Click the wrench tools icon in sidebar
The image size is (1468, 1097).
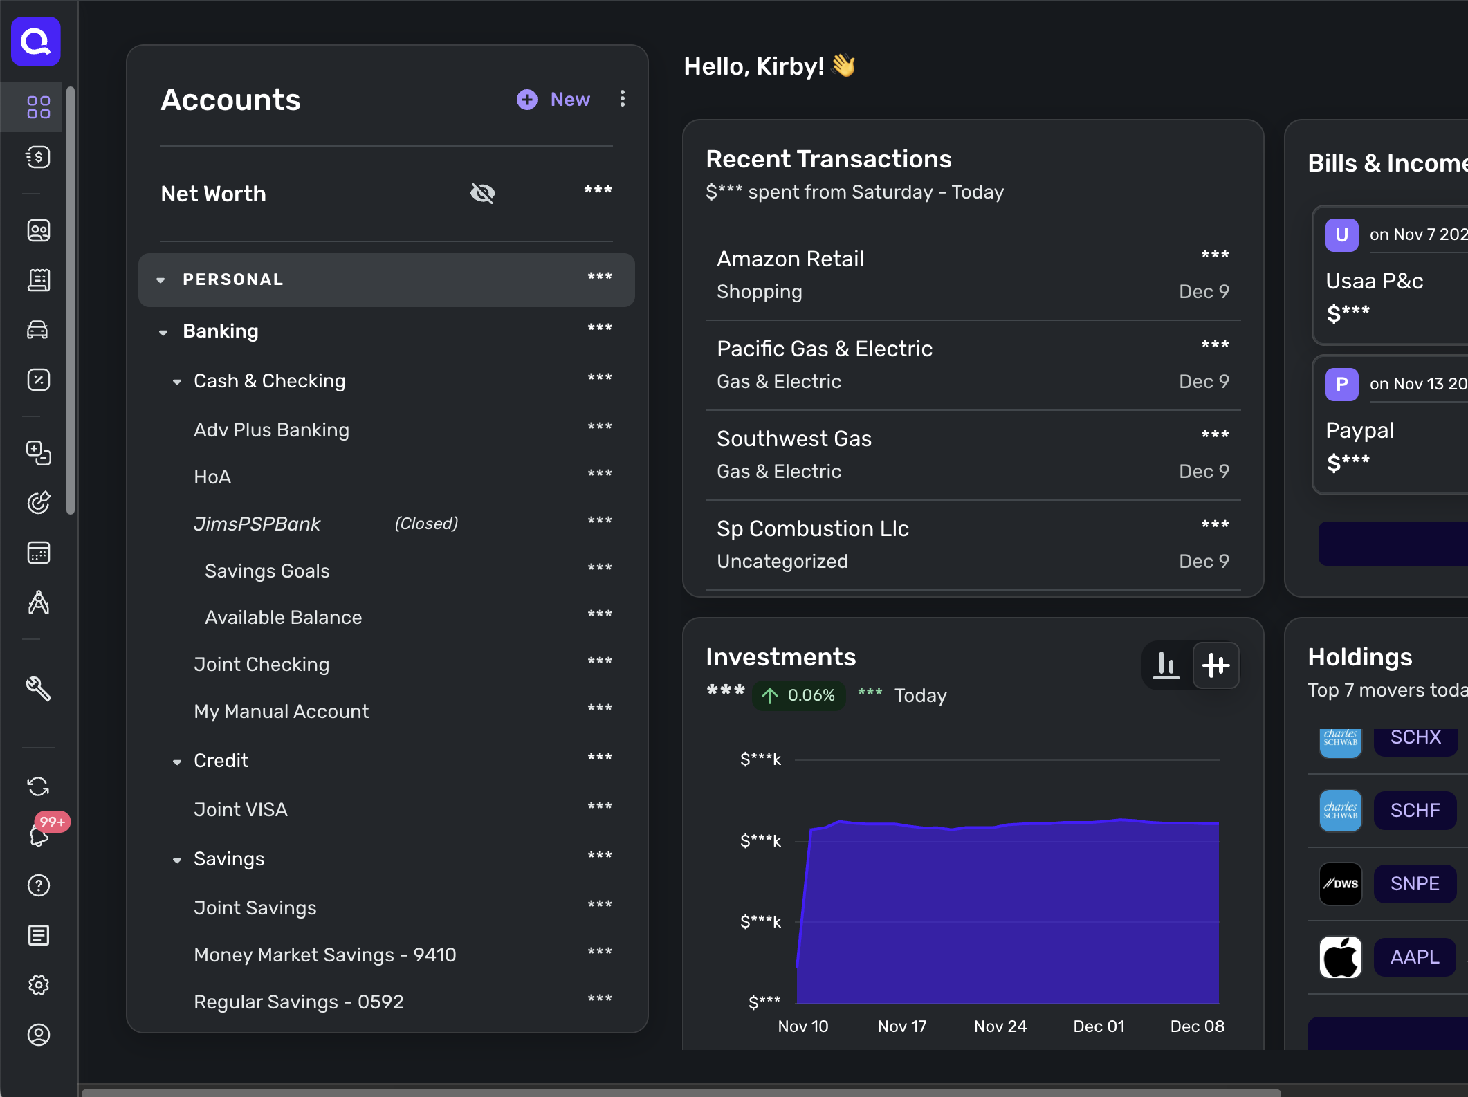(x=38, y=689)
